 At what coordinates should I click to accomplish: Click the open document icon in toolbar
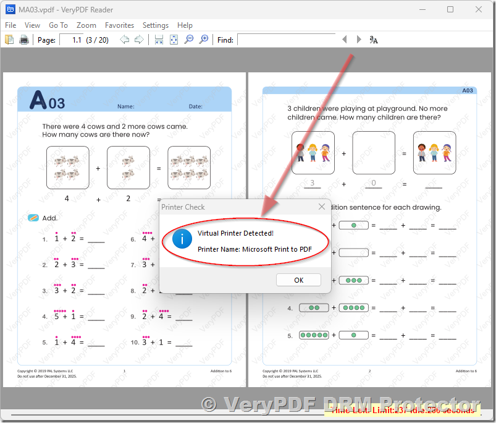[9, 40]
